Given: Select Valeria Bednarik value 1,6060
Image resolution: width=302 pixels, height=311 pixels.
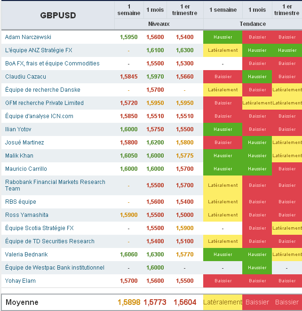Looking at the screenshot, I should 129,255.
